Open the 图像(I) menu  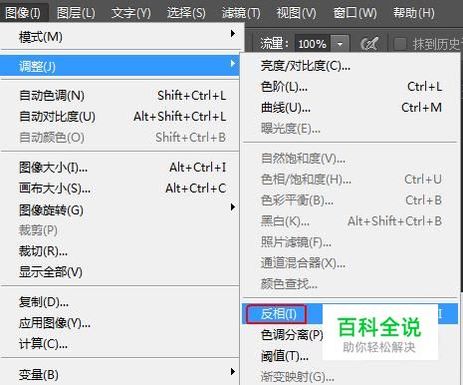23,13
